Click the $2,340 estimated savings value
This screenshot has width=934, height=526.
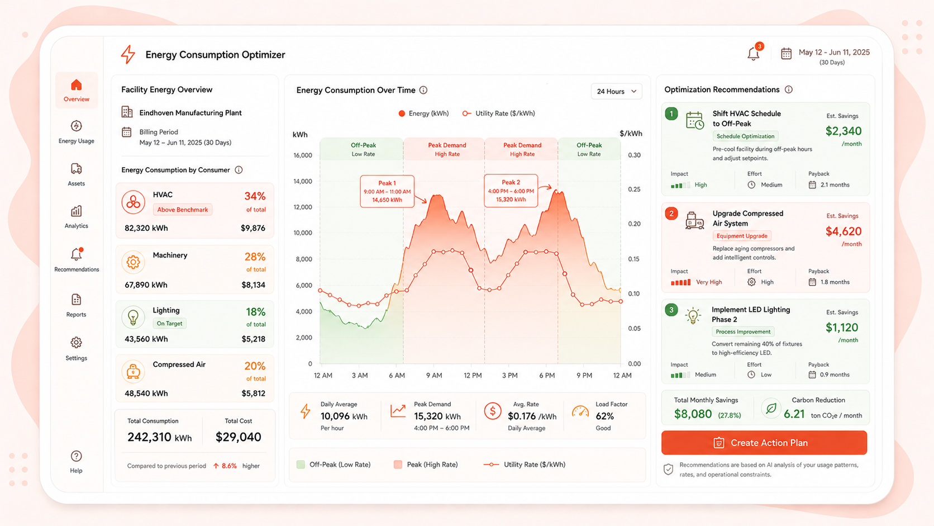point(844,131)
